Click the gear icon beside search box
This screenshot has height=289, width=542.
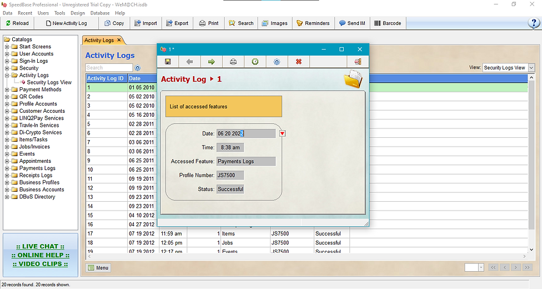point(138,67)
